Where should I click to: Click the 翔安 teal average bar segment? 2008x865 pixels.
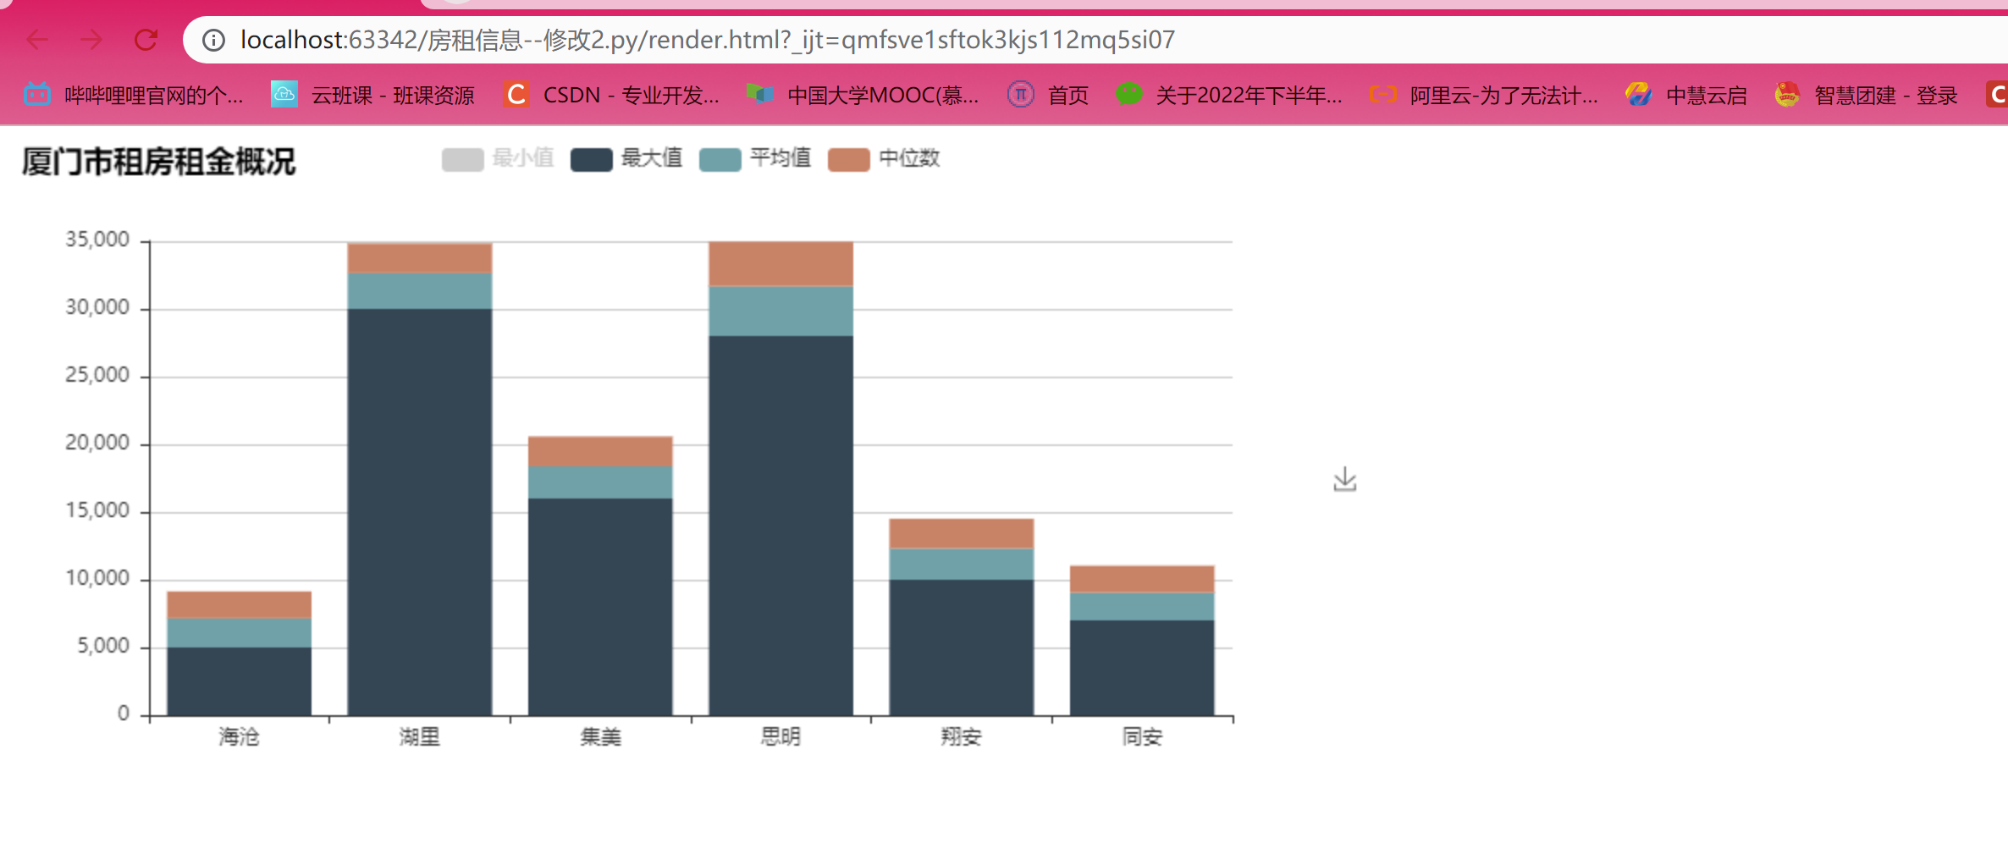pos(962,565)
